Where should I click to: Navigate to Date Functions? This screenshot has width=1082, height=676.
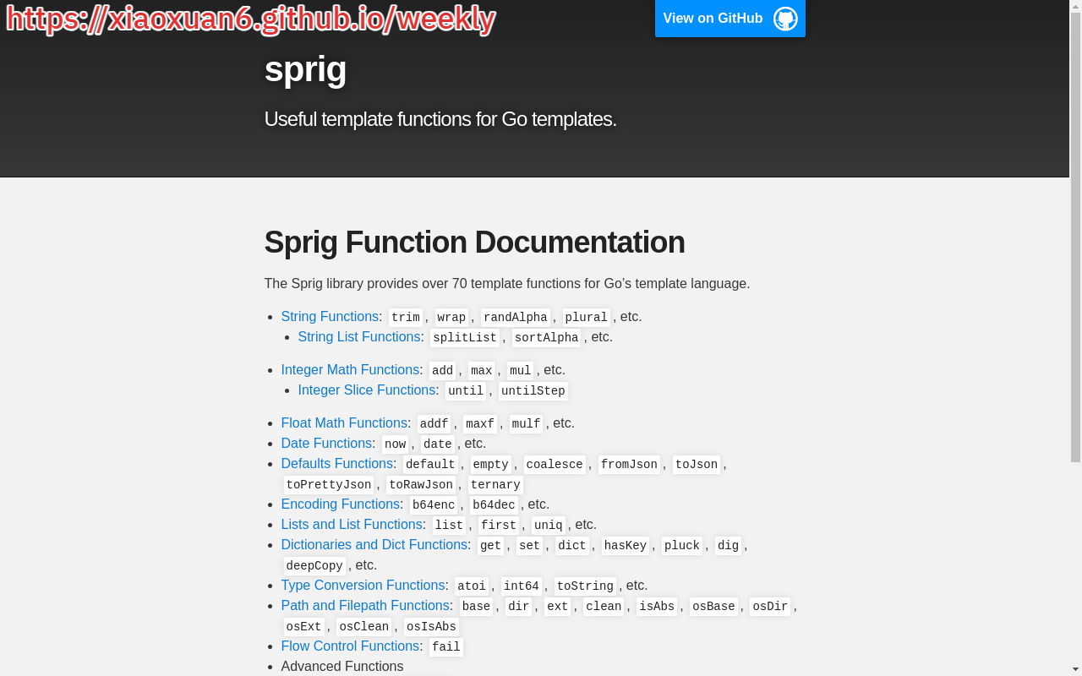tap(326, 444)
